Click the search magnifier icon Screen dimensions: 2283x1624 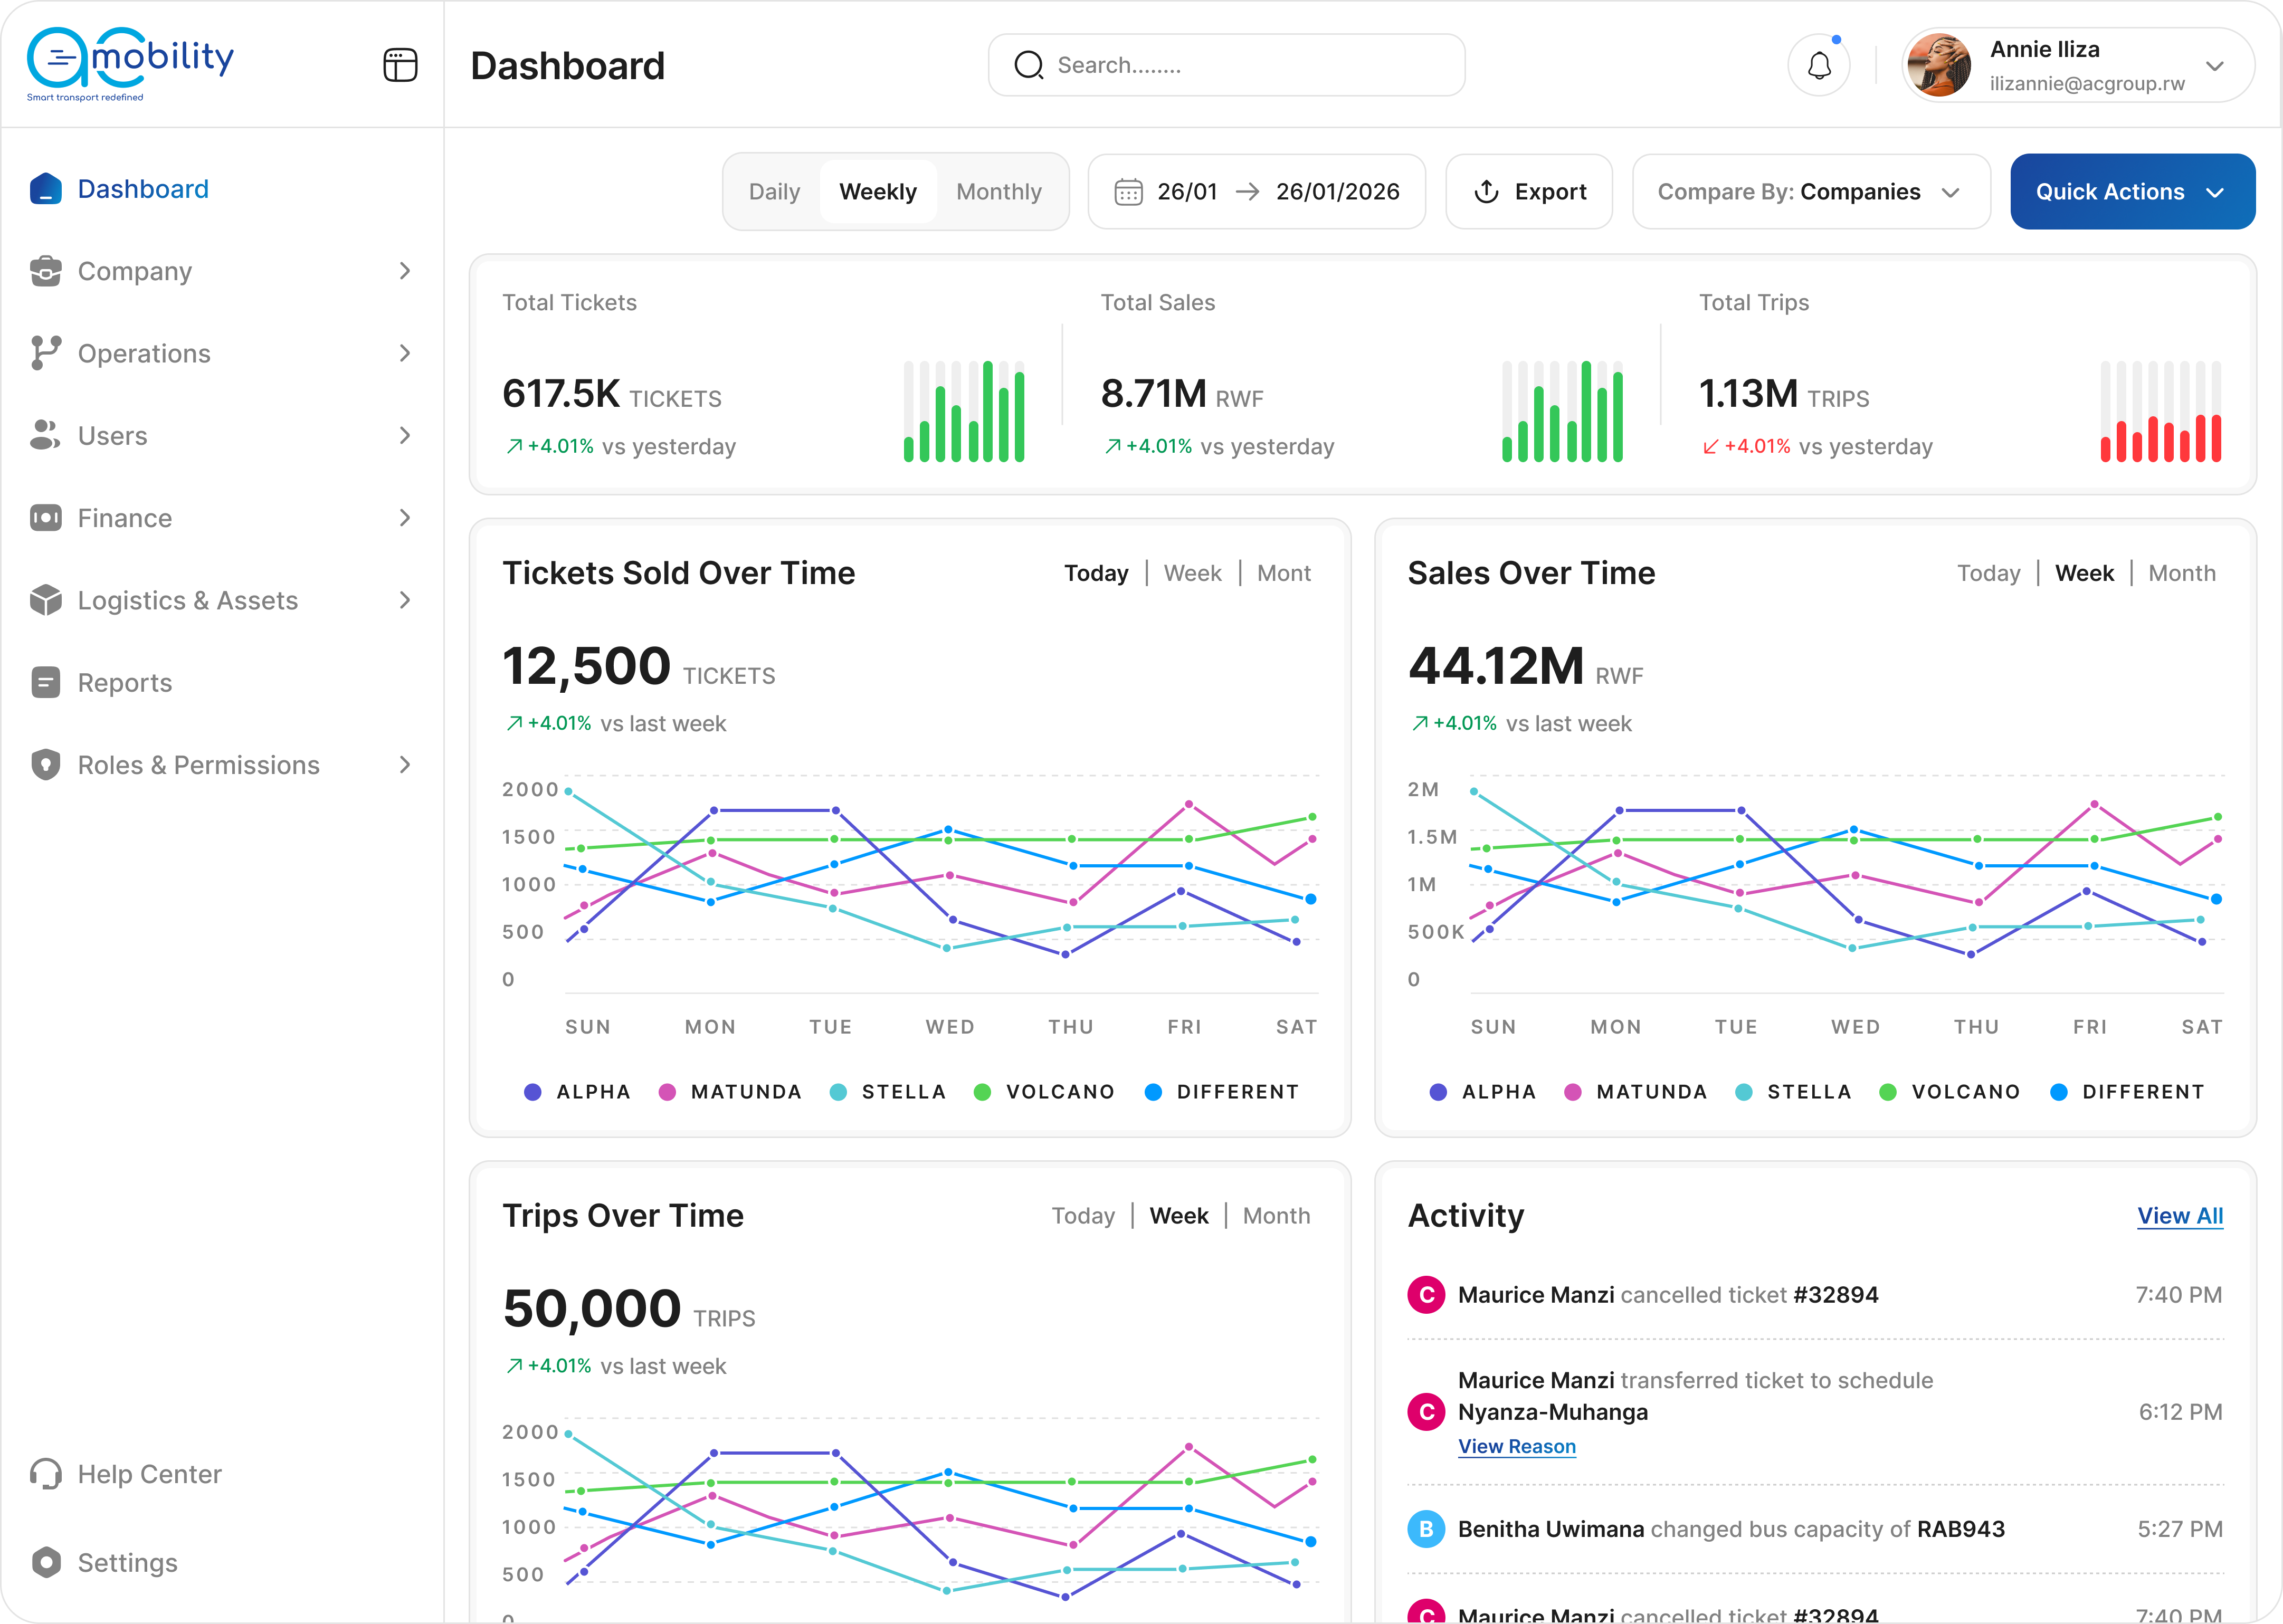click(x=1028, y=65)
